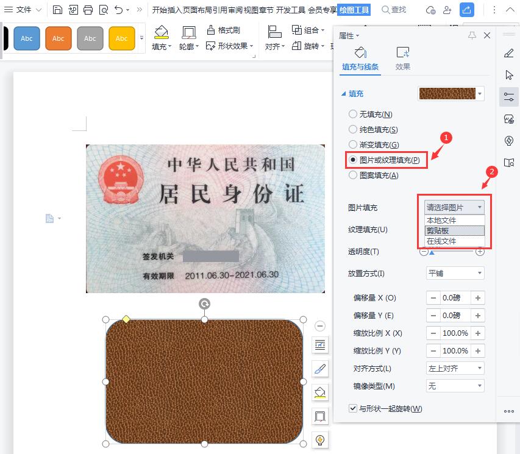The height and width of the screenshot is (454, 520).
Task: Click the Group icon (组合)
Action: (x=296, y=30)
